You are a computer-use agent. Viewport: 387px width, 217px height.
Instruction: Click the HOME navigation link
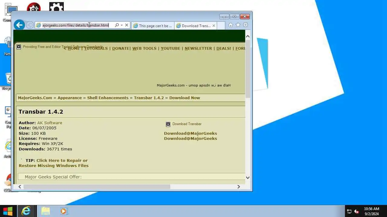(x=73, y=48)
